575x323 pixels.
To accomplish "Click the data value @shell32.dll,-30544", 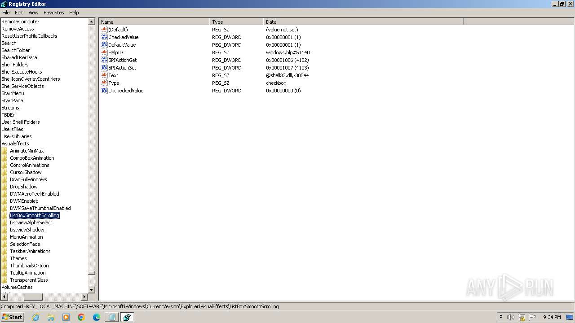I will pos(287,75).
